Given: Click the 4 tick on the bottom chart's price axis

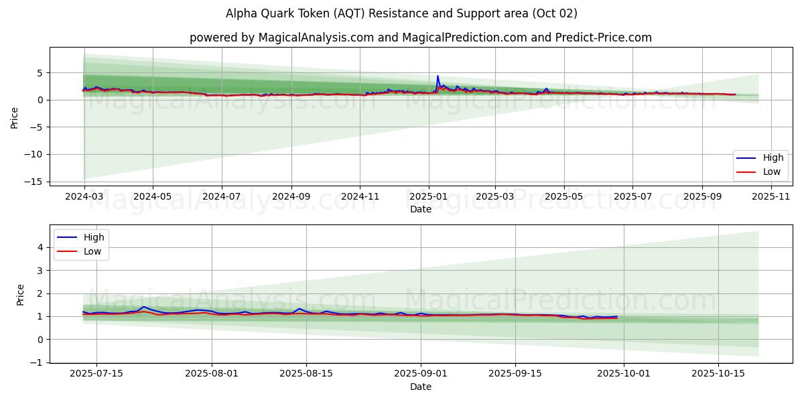Looking at the screenshot, I should [40, 247].
